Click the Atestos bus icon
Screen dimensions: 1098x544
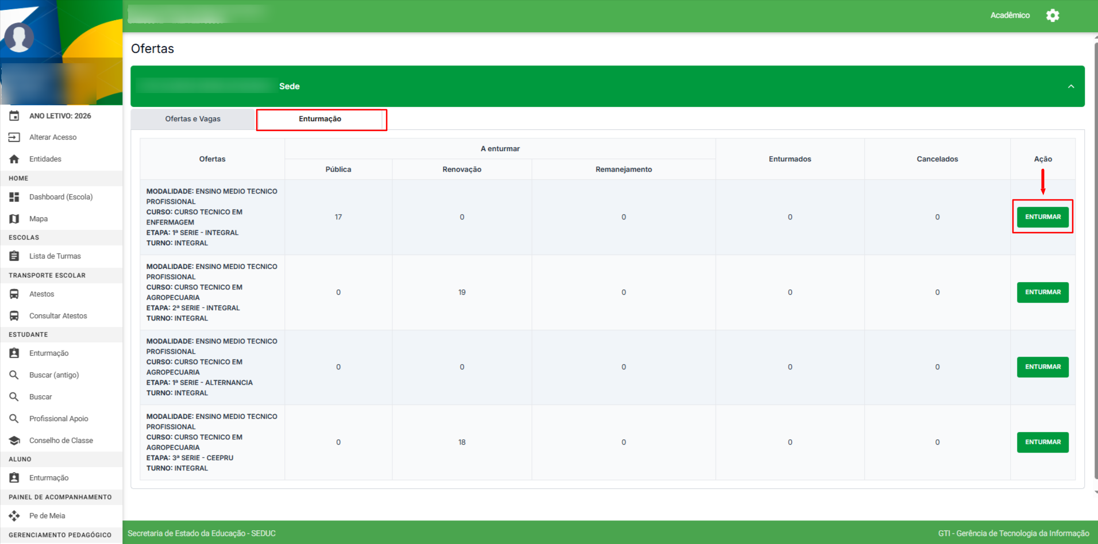point(14,294)
